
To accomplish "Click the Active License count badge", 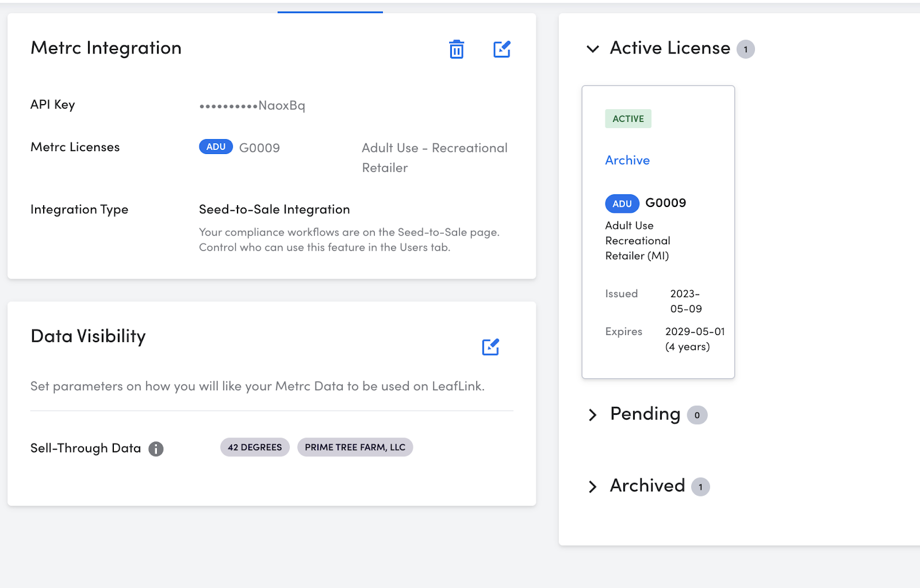I will pyautogui.click(x=746, y=49).
